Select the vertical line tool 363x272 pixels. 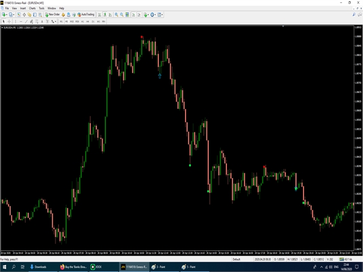(16, 21)
